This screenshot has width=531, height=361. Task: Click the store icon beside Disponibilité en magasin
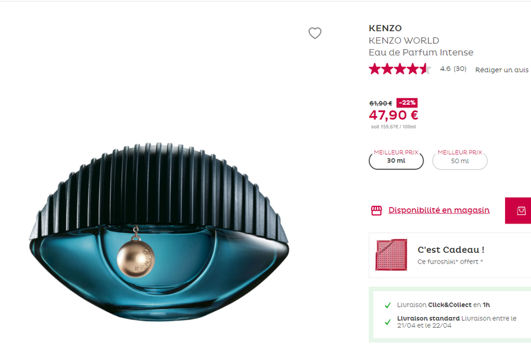pos(376,210)
